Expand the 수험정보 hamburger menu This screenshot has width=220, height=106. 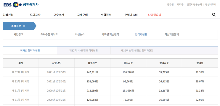click(24, 26)
